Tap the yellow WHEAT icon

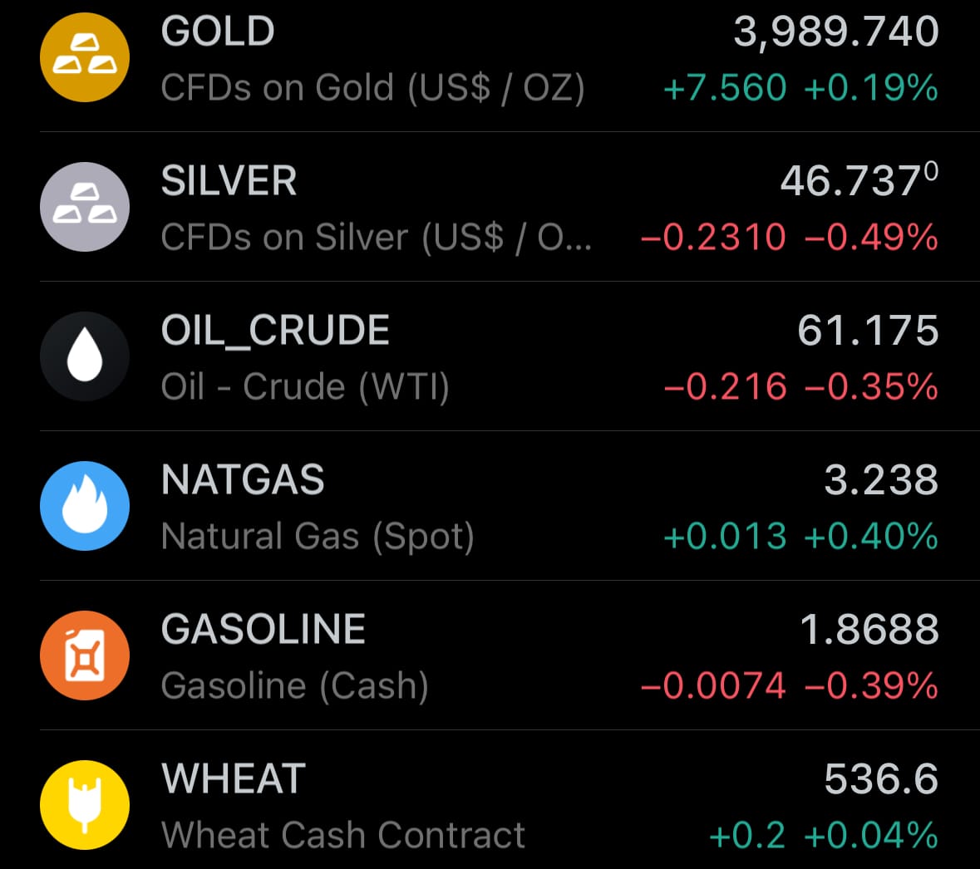[85, 805]
